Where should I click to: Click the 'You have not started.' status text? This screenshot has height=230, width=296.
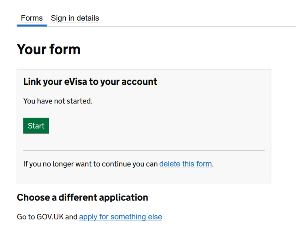(58, 101)
